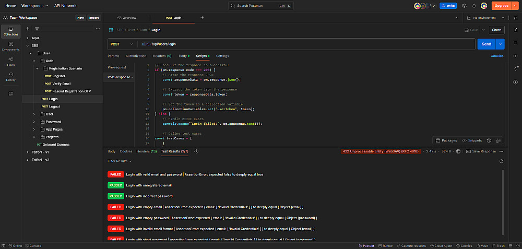Screen dimensions: 522x249
Task: Expand the Aqar collection
Action: pyautogui.click(x=27, y=38)
